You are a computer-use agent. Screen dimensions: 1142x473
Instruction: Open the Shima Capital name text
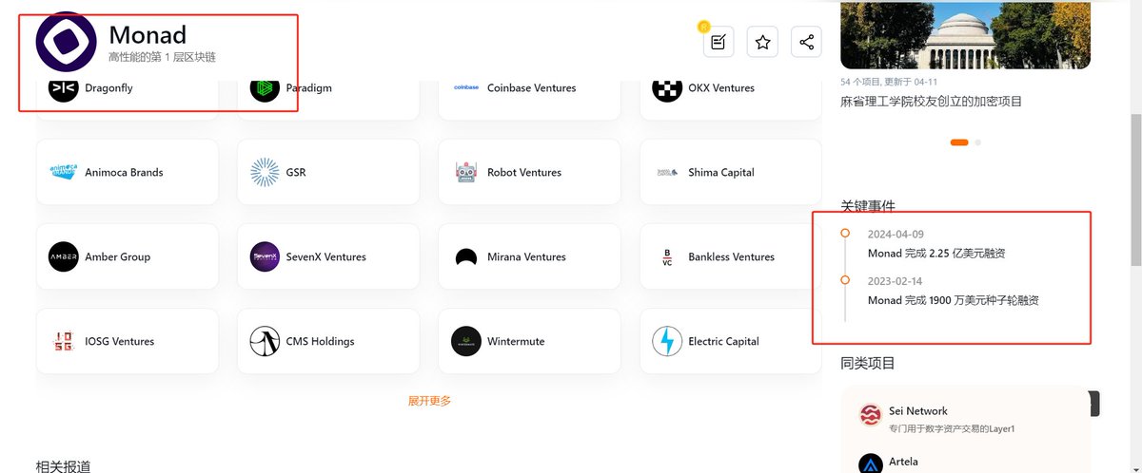(721, 172)
